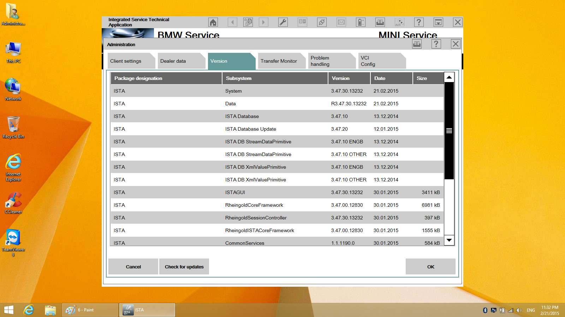
Task: Select the RheingoldISTACoreFramework row
Action: tap(277, 230)
